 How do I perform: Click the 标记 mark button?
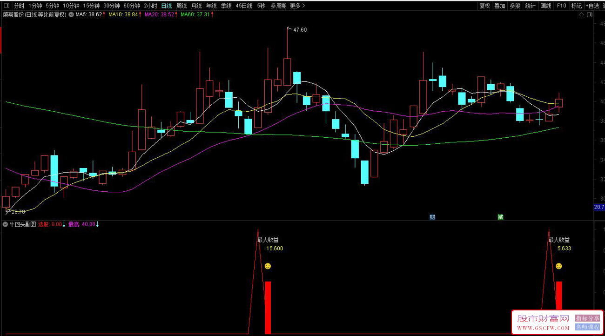tap(576, 6)
